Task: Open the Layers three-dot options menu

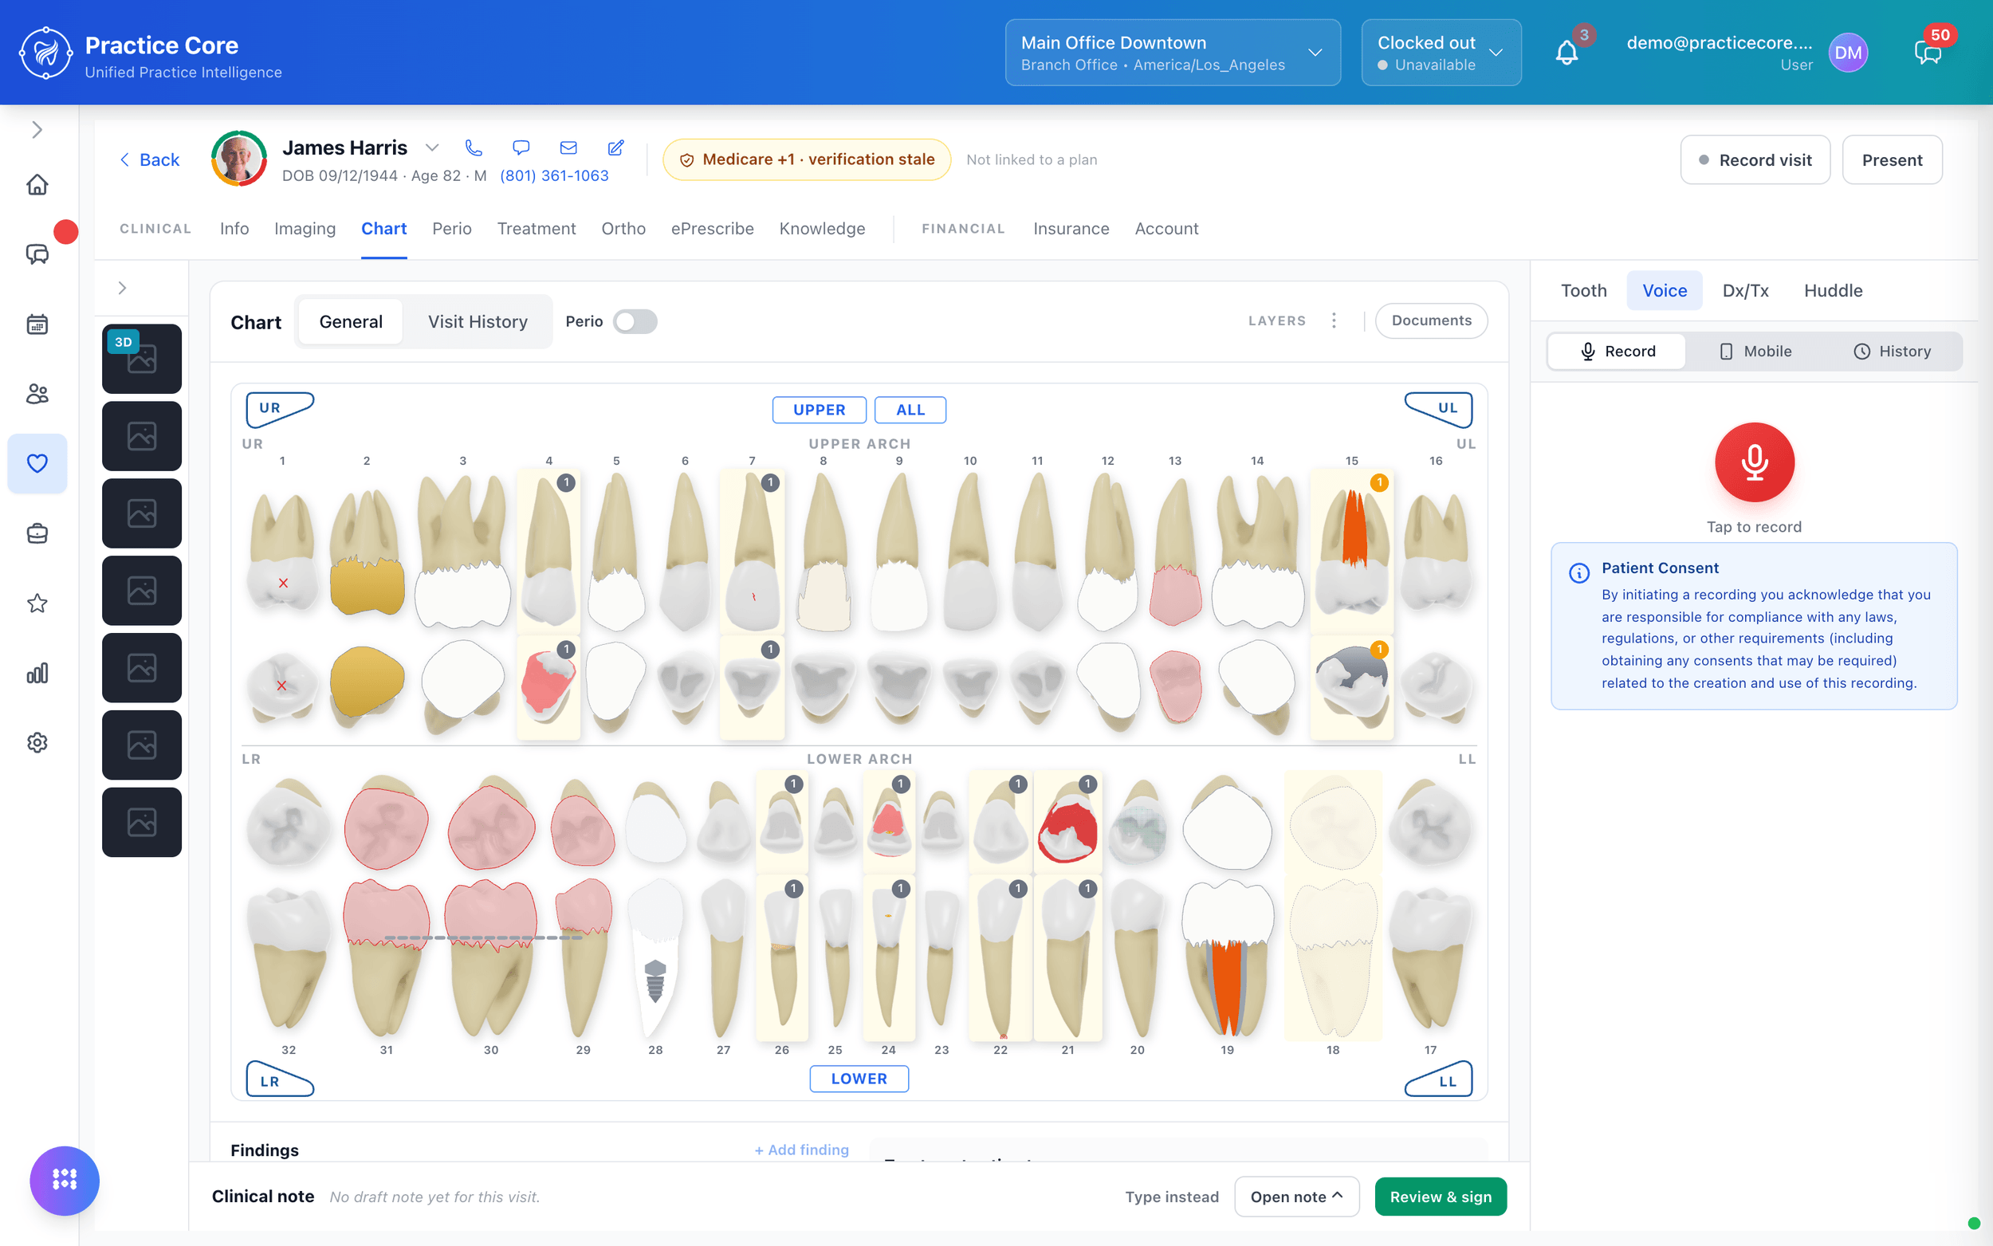Action: 1334,320
